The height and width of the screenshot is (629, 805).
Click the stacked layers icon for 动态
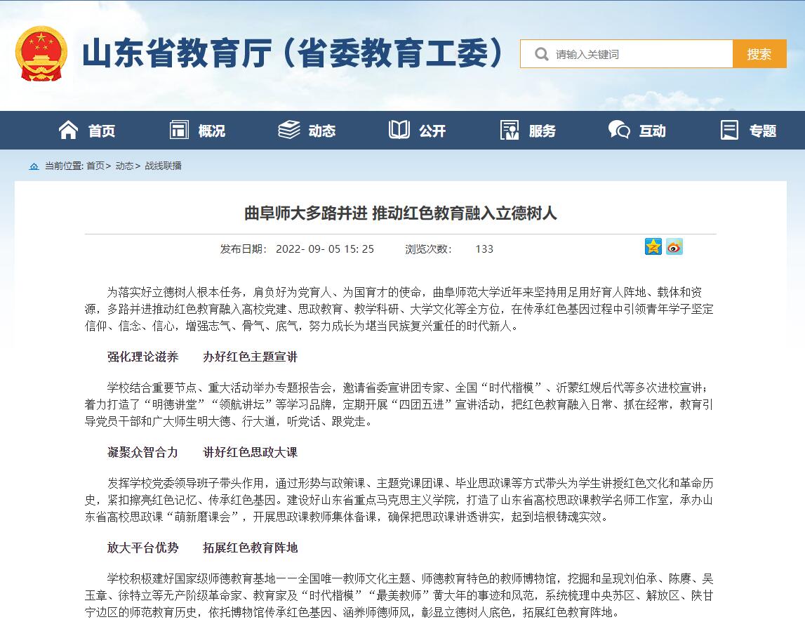click(x=288, y=130)
